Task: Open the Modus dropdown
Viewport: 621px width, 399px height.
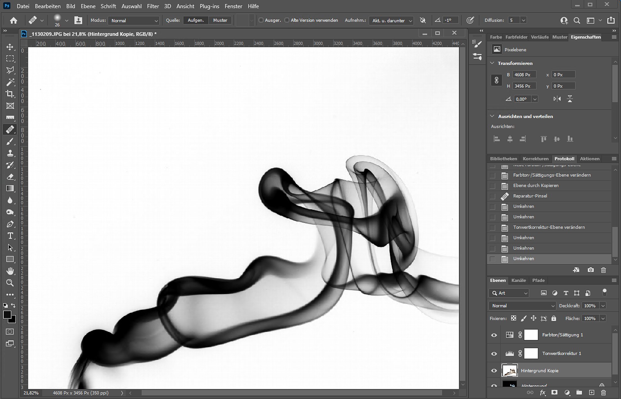Action: pyautogui.click(x=134, y=20)
